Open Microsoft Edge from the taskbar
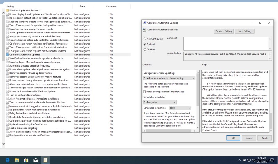The image size is (278, 164). (8, 160)
